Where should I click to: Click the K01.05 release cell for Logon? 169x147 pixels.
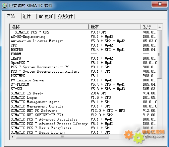(x=150, y=97)
